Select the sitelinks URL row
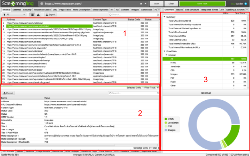 click(81, 51)
